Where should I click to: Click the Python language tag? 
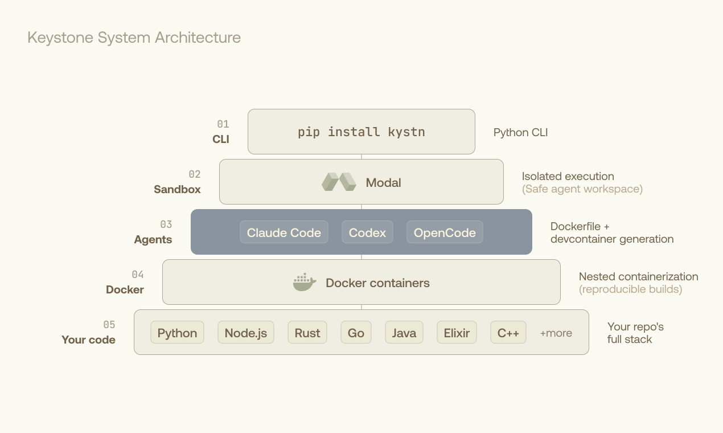[x=177, y=333]
